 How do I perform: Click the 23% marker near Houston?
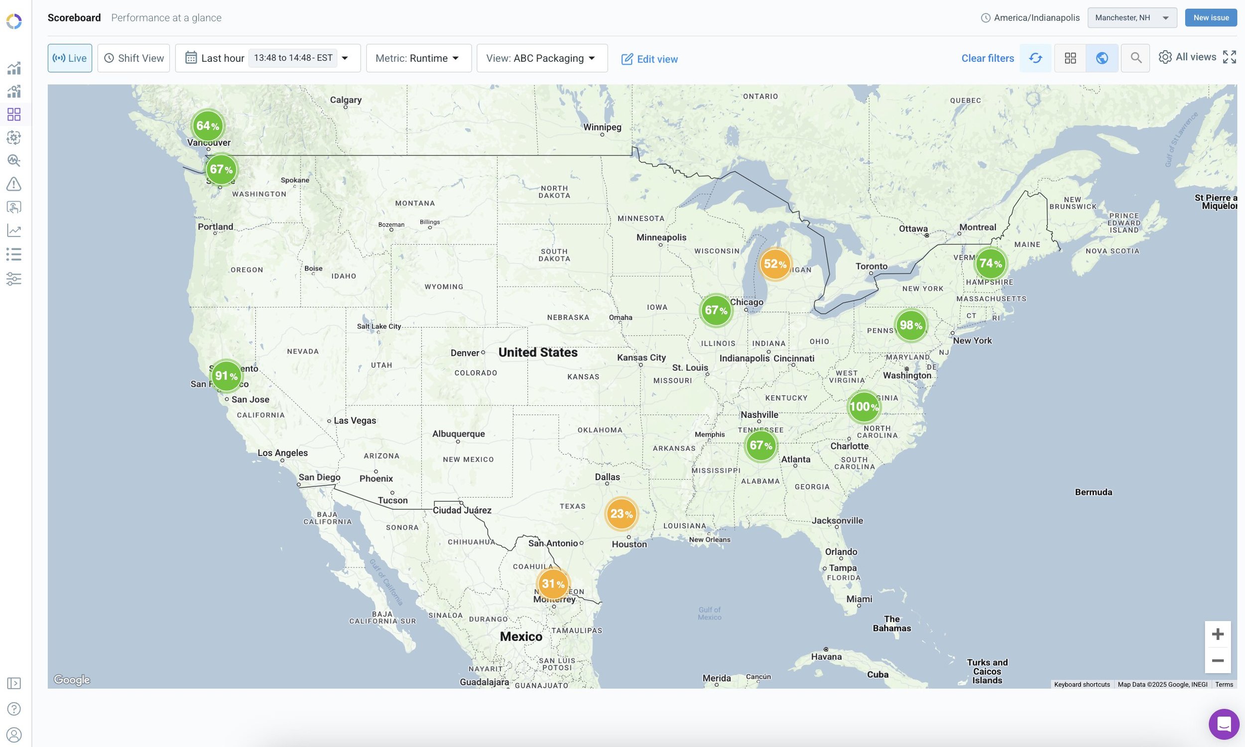(x=621, y=514)
